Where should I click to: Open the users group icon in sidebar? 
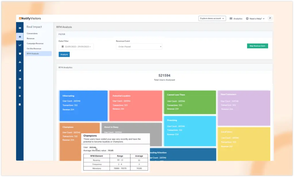20,53
